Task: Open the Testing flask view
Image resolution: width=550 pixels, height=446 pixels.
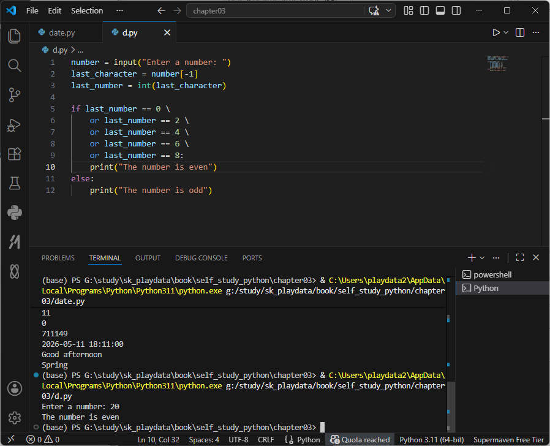Action: coord(14,183)
